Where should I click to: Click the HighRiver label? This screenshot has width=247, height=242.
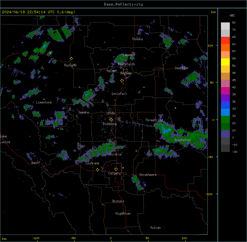[x=123, y=214]
